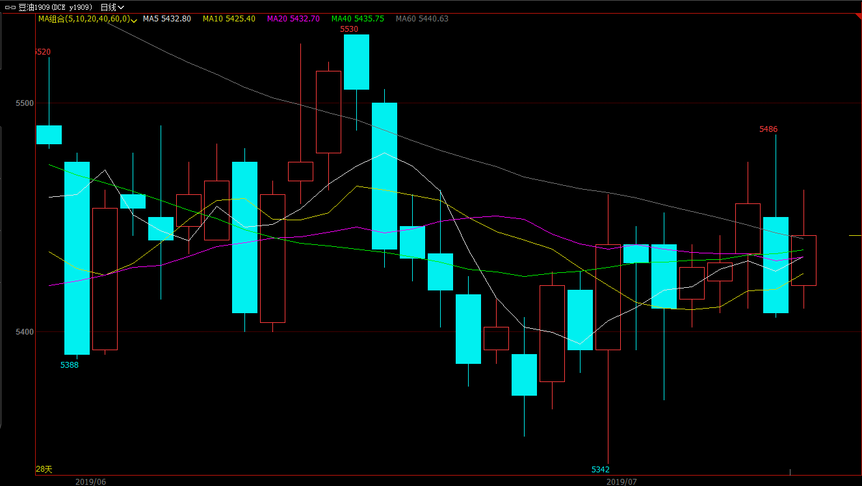Click the 5342 low price label
Screen dimensions: 862x486
coord(601,469)
